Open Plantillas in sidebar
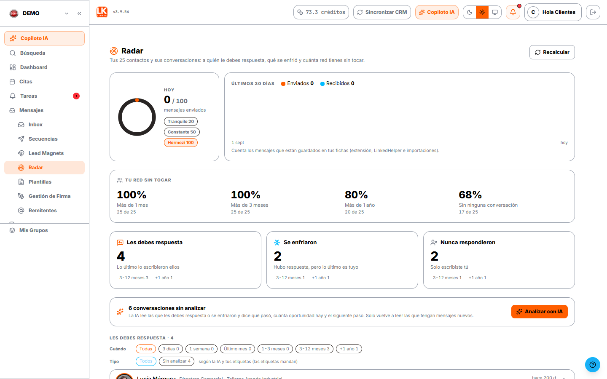The height and width of the screenshot is (379, 607). point(44,182)
